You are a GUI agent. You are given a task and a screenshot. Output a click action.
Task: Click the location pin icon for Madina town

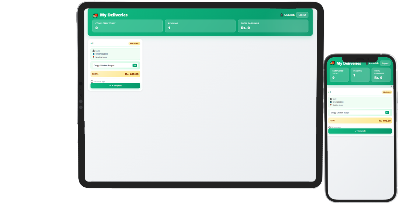(x=93, y=57)
